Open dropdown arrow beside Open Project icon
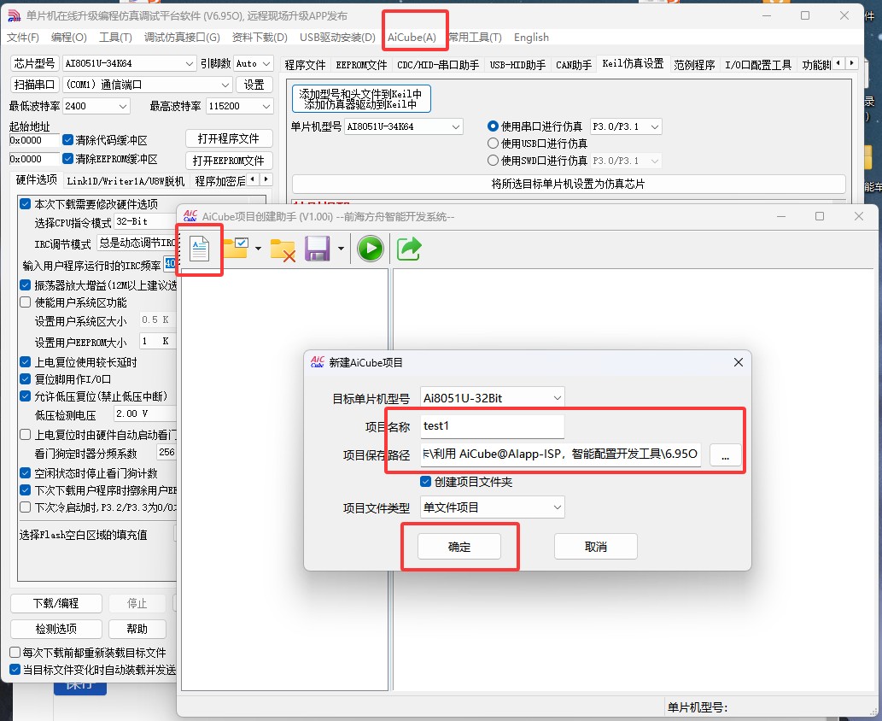This screenshot has height=721, width=882. tap(258, 249)
